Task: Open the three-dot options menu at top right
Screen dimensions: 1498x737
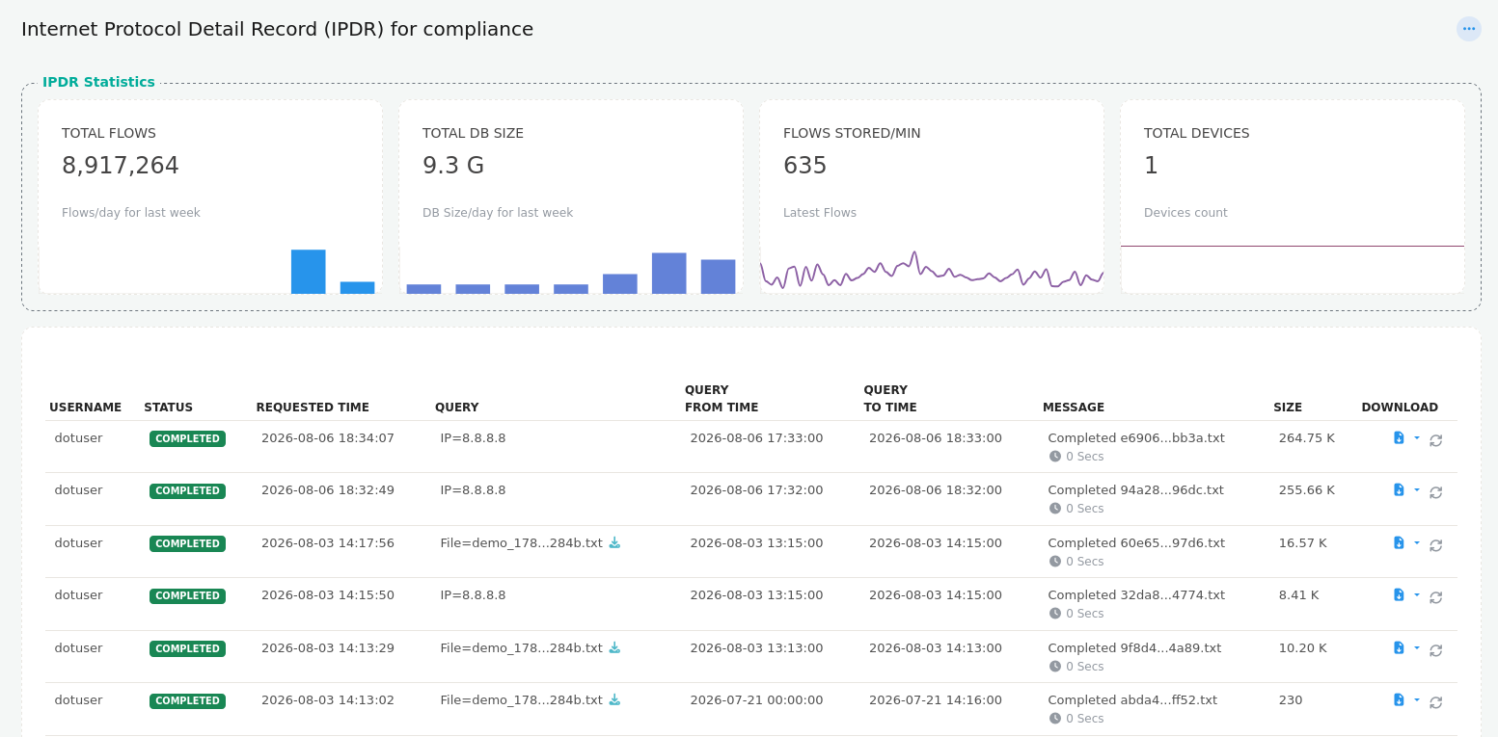Action: click(1468, 29)
